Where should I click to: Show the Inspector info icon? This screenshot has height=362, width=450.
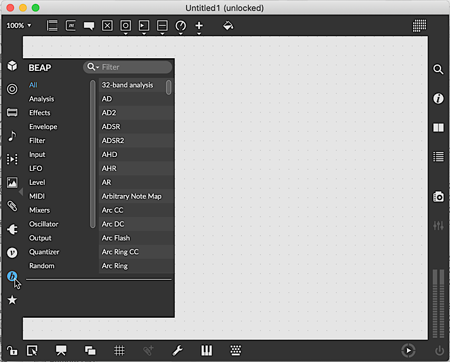[x=438, y=99]
